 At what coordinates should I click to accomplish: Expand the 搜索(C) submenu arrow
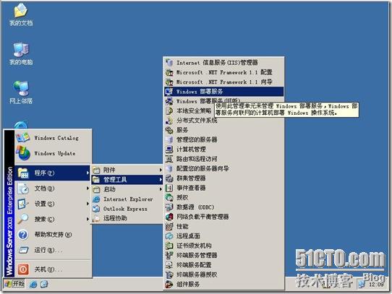point(88,219)
